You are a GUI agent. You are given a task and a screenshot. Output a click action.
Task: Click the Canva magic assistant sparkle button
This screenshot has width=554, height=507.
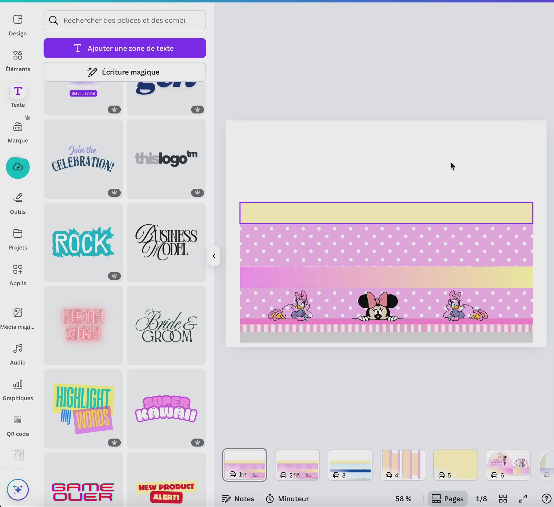tap(18, 490)
